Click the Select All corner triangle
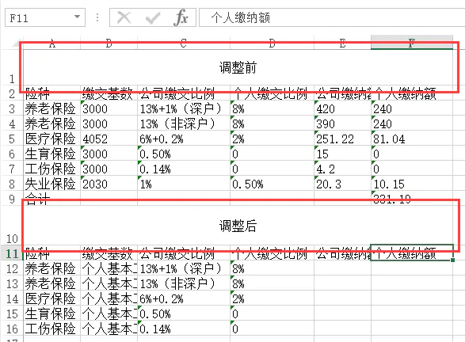Image resolution: width=465 pixels, height=342 pixels. pyautogui.click(x=17, y=44)
